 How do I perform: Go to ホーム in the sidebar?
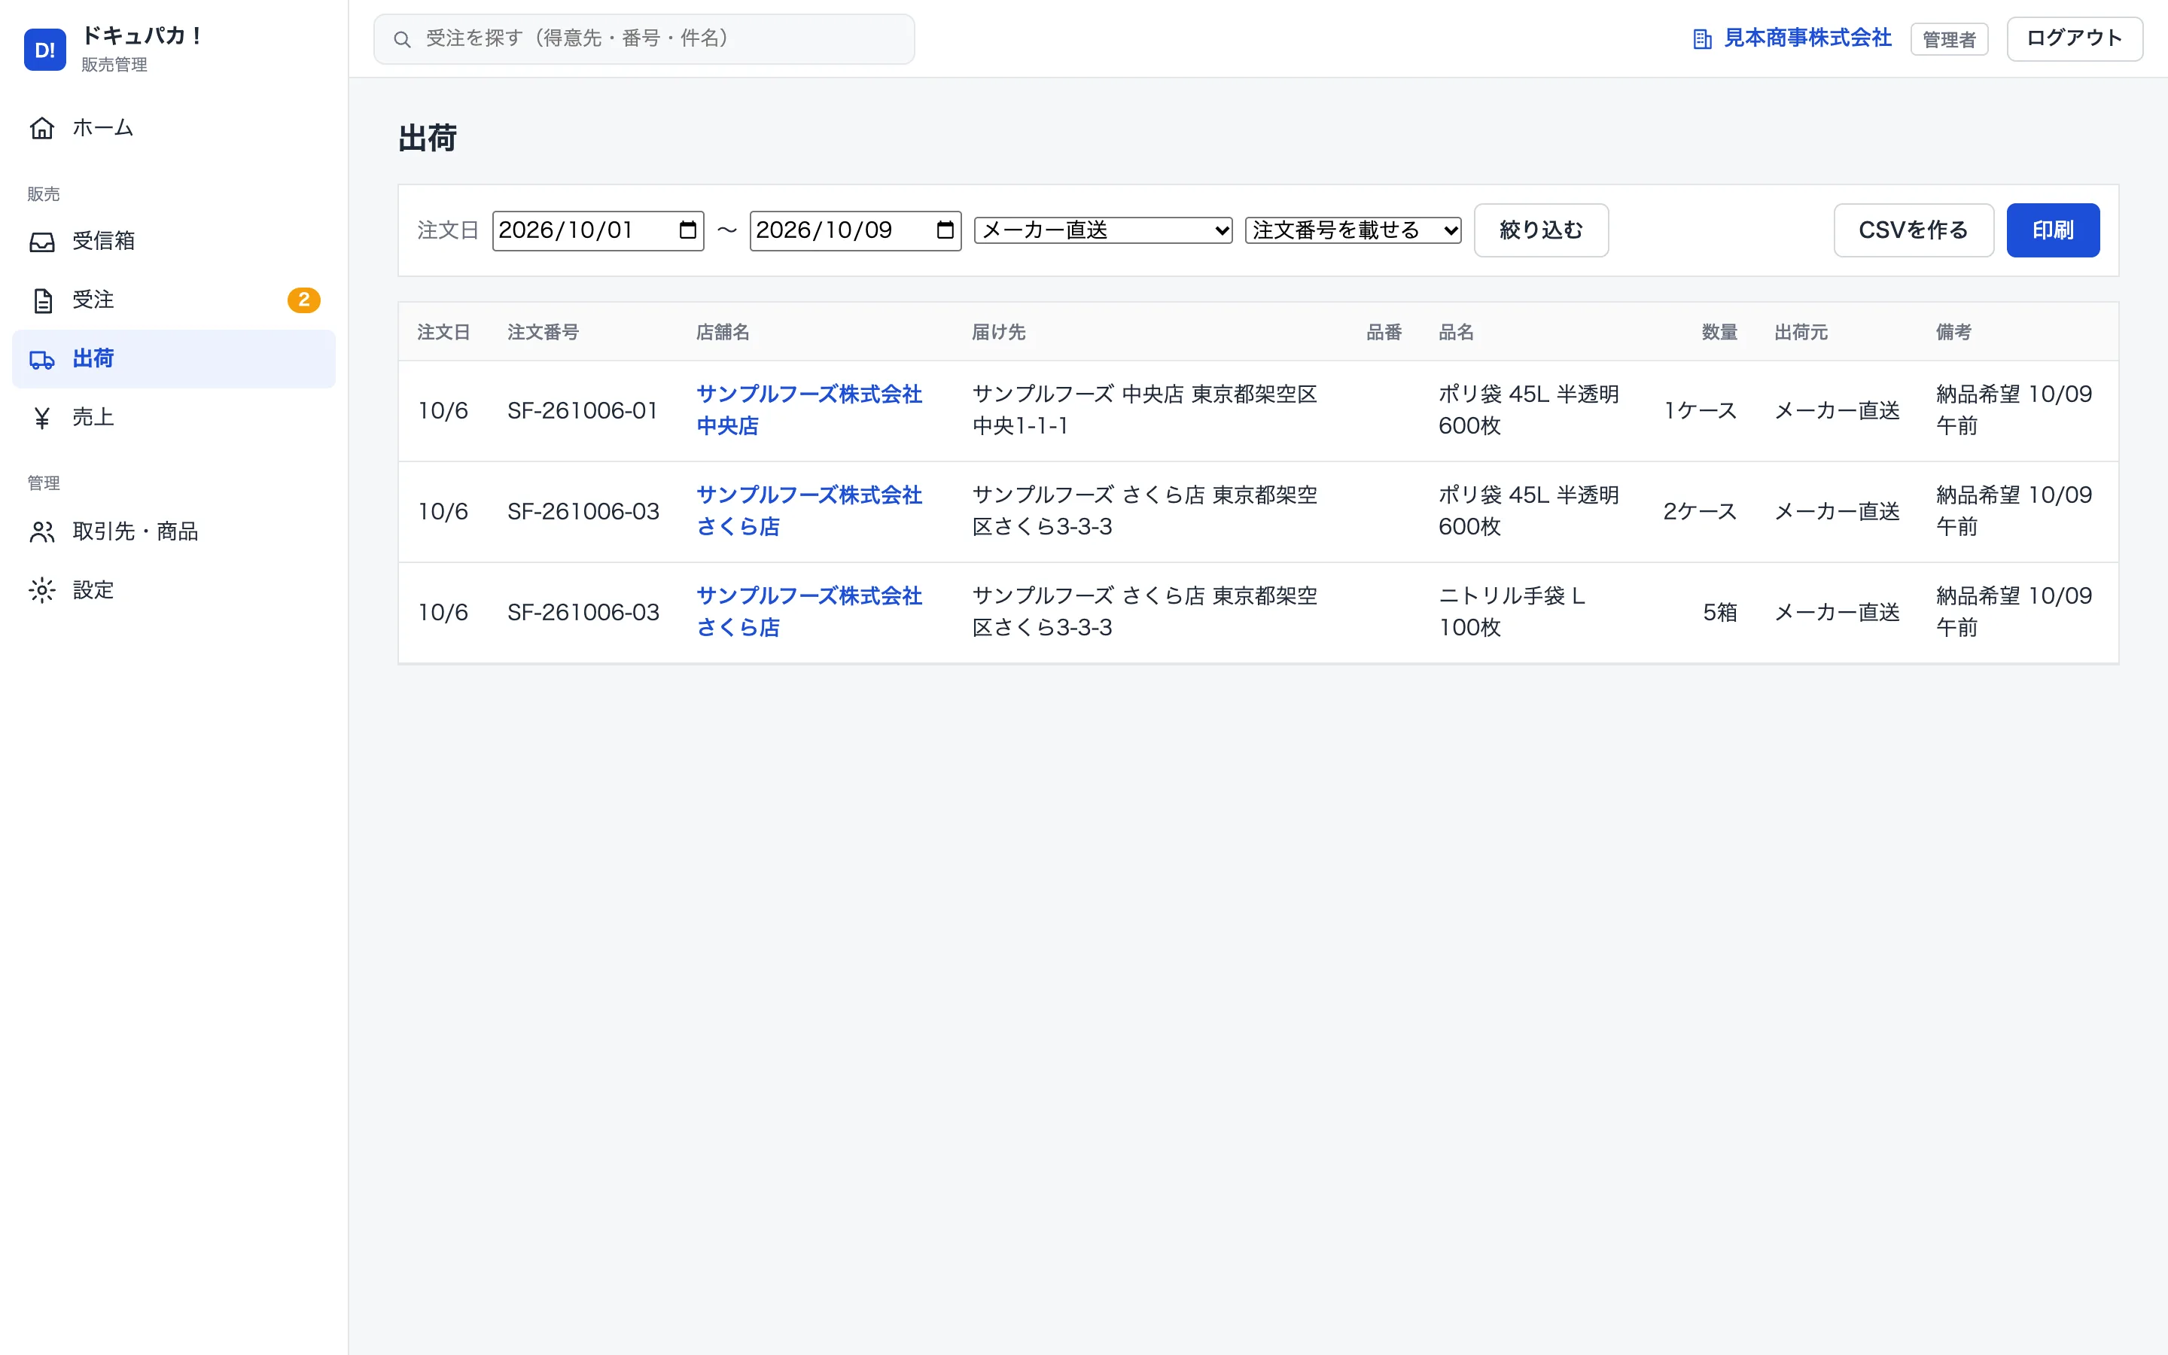174,128
